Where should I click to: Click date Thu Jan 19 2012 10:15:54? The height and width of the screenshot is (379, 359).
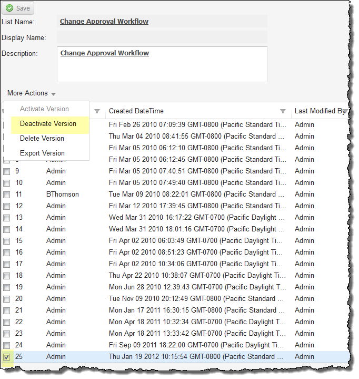(196, 356)
